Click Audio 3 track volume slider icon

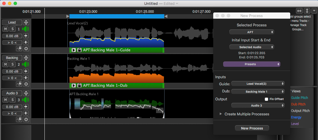pyautogui.click(x=26, y=107)
